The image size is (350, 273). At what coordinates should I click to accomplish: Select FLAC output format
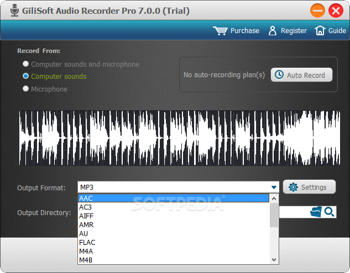174,242
